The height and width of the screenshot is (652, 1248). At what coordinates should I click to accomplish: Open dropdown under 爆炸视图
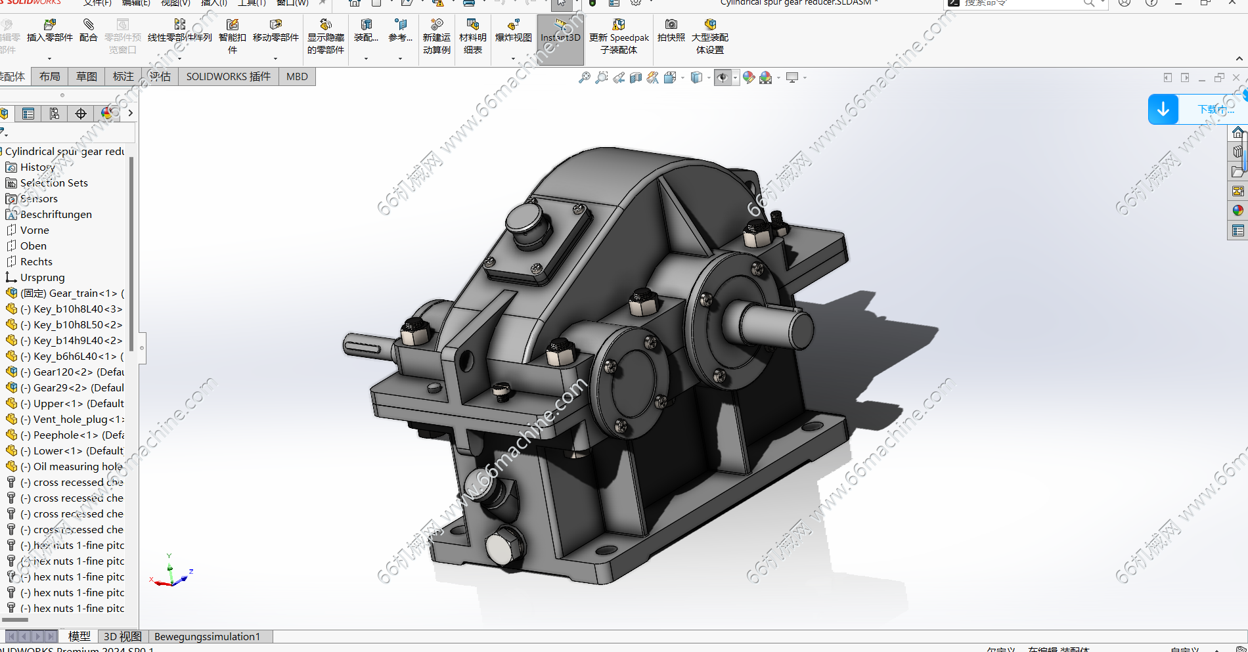coord(514,58)
